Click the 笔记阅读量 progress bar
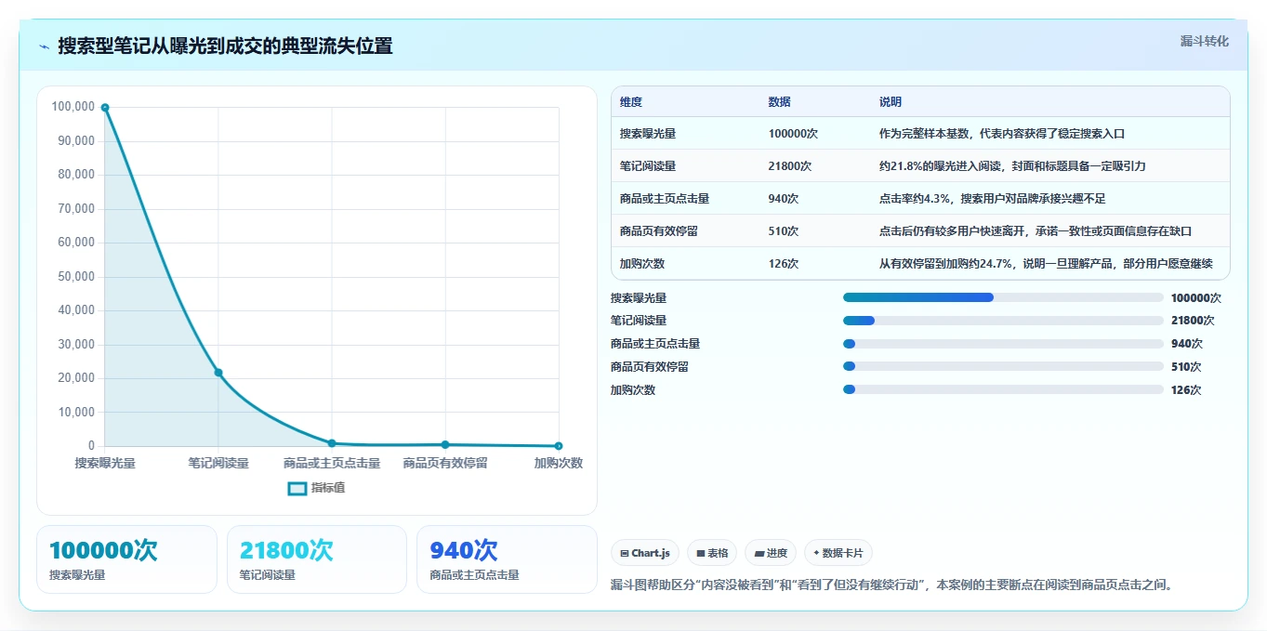 1003,321
